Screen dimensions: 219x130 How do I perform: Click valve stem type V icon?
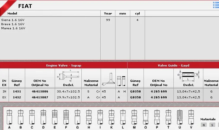(x=191, y=117)
